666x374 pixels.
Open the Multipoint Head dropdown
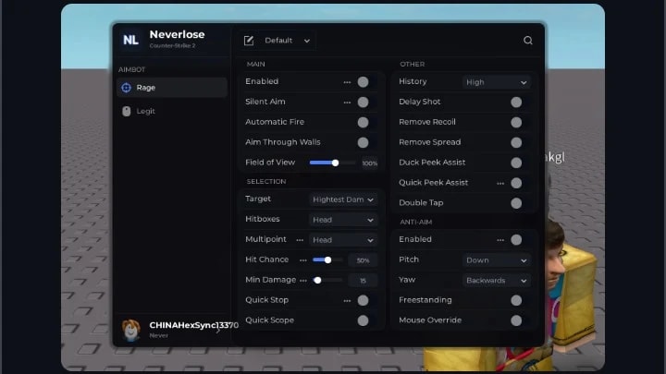coord(343,240)
